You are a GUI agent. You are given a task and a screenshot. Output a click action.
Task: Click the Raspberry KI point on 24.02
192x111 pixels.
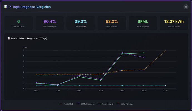pyautogui.click(x=101, y=85)
